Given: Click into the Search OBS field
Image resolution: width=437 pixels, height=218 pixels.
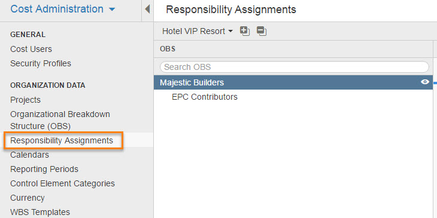Looking at the screenshot, I should point(294,67).
